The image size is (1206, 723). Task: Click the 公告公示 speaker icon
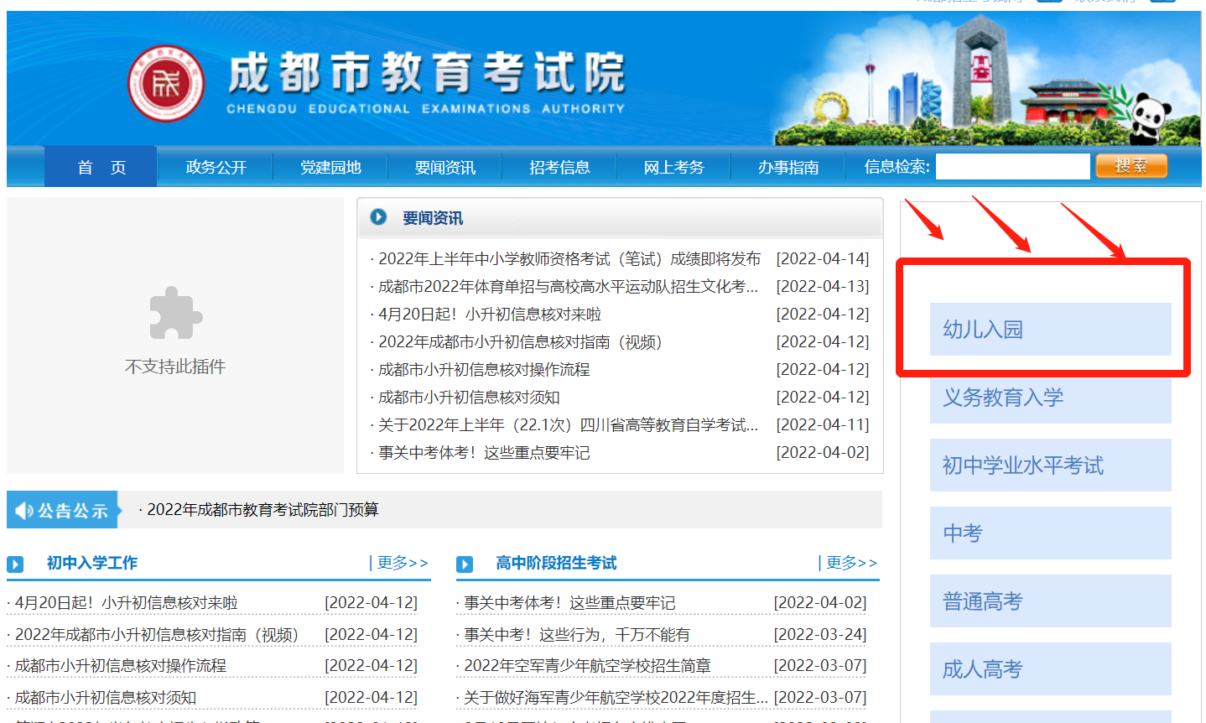(x=23, y=511)
